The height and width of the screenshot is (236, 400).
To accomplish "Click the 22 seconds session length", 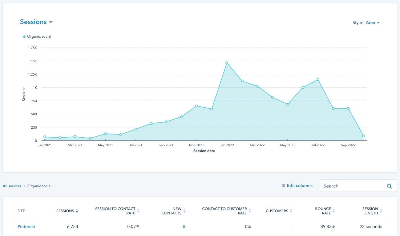I will 371,226.
